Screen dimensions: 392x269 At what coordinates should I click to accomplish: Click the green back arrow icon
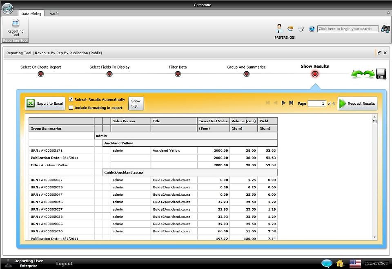[x=356, y=74]
